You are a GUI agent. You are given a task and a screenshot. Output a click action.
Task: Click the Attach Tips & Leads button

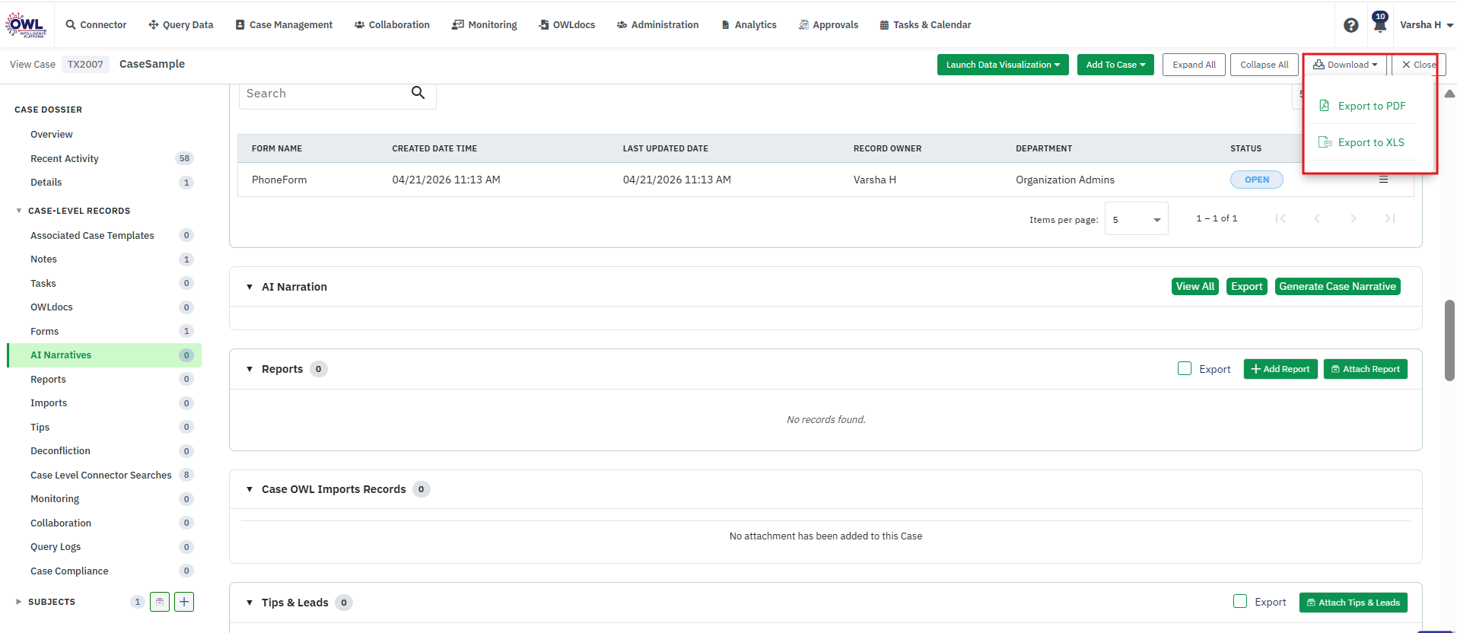(x=1354, y=603)
